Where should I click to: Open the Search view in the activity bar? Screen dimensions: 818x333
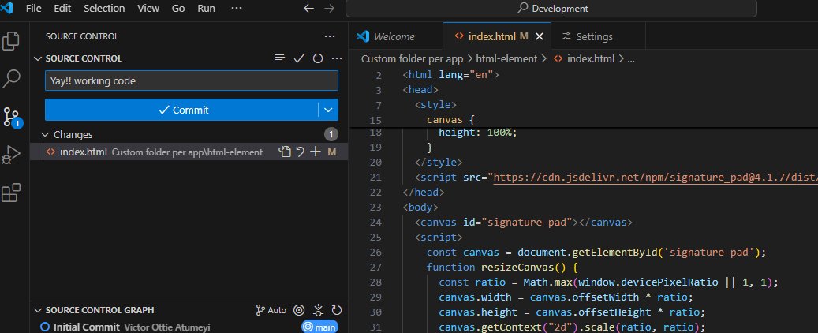tap(11, 79)
